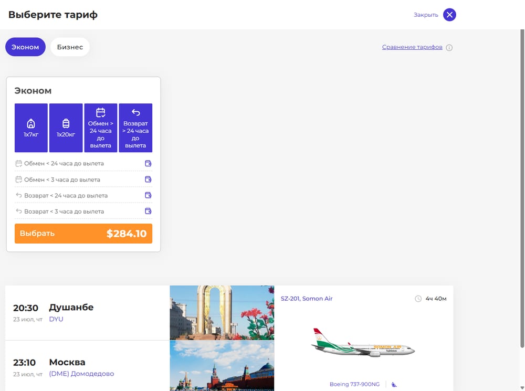Viewport: 525px width, 391px height.
Task: Click the Boeing 737-900NG aircraft link
Action: (354, 384)
